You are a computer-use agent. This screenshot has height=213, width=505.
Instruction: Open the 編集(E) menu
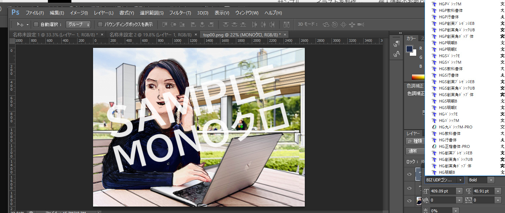(x=57, y=13)
